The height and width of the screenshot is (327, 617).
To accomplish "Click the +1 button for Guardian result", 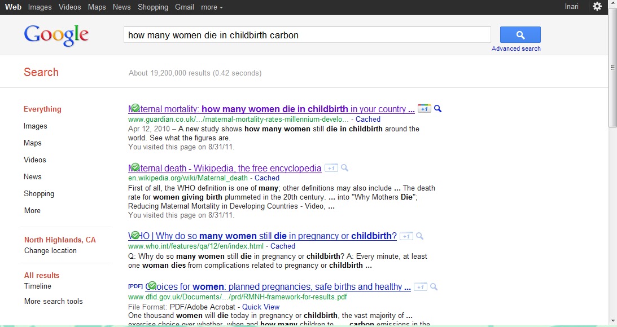I will tap(424, 109).
